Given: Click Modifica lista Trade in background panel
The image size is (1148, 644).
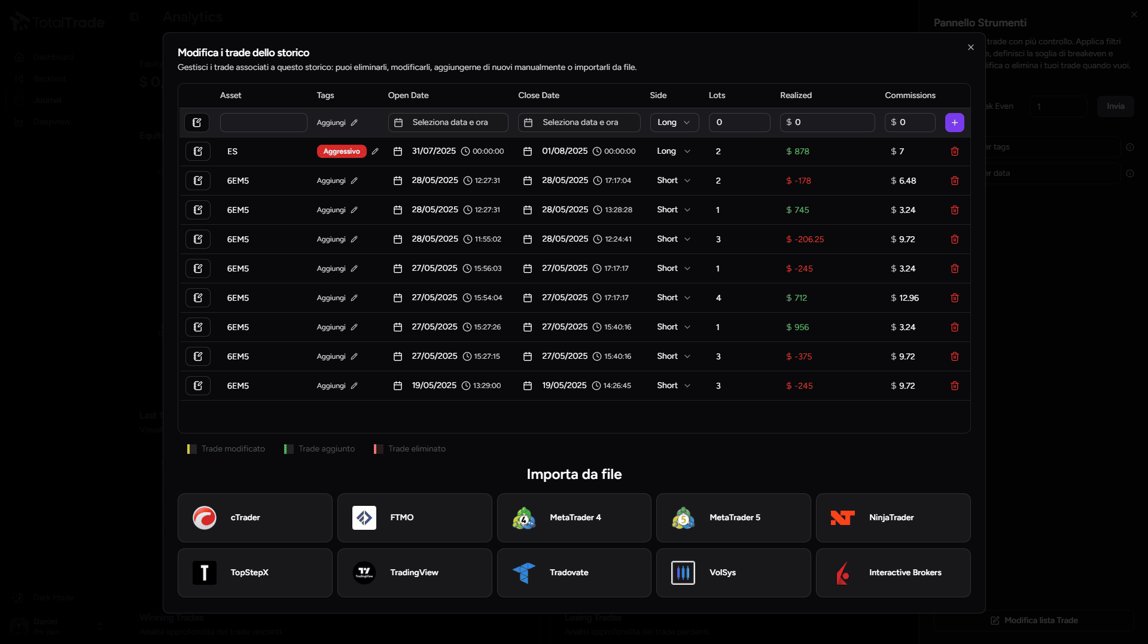Looking at the screenshot, I should click(x=1034, y=621).
